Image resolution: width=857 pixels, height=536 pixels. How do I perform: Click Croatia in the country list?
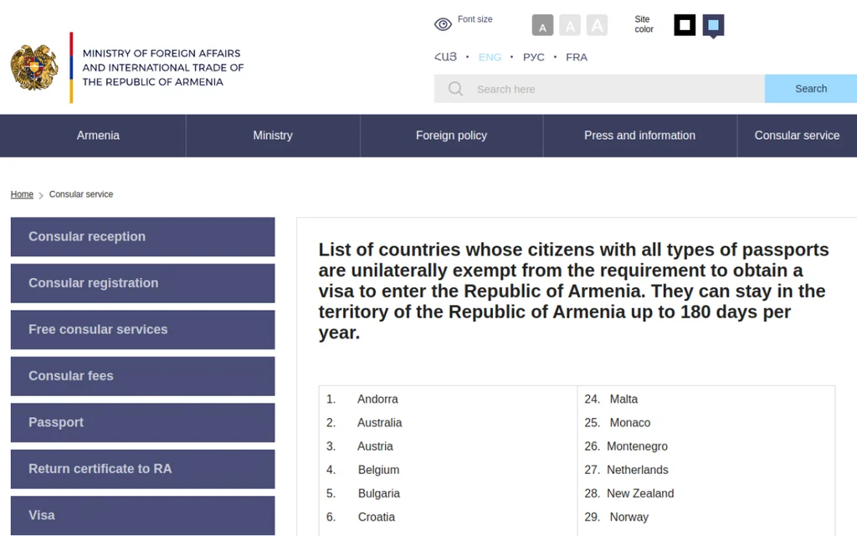(377, 517)
